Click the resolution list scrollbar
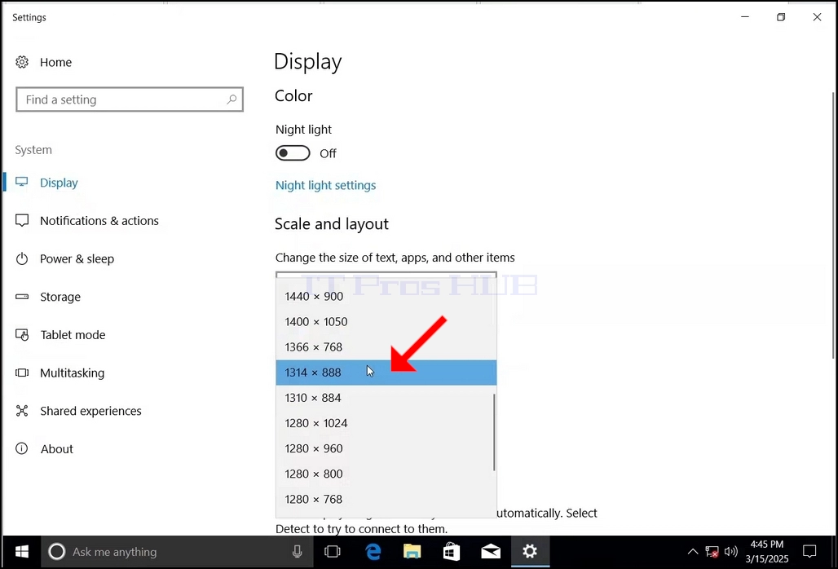 coord(494,432)
